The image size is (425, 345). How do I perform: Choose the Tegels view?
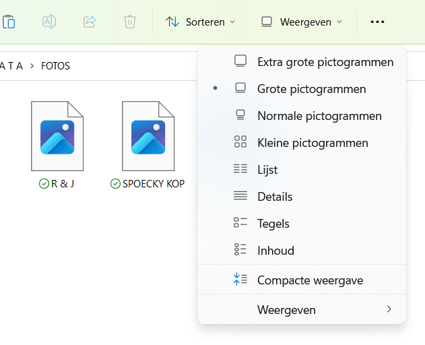click(273, 224)
